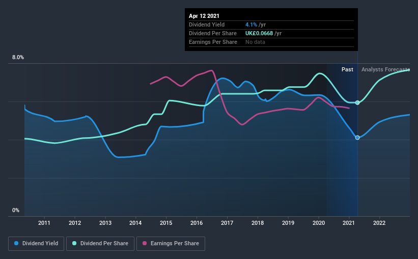Click the 2015 x-axis year label

click(166, 223)
